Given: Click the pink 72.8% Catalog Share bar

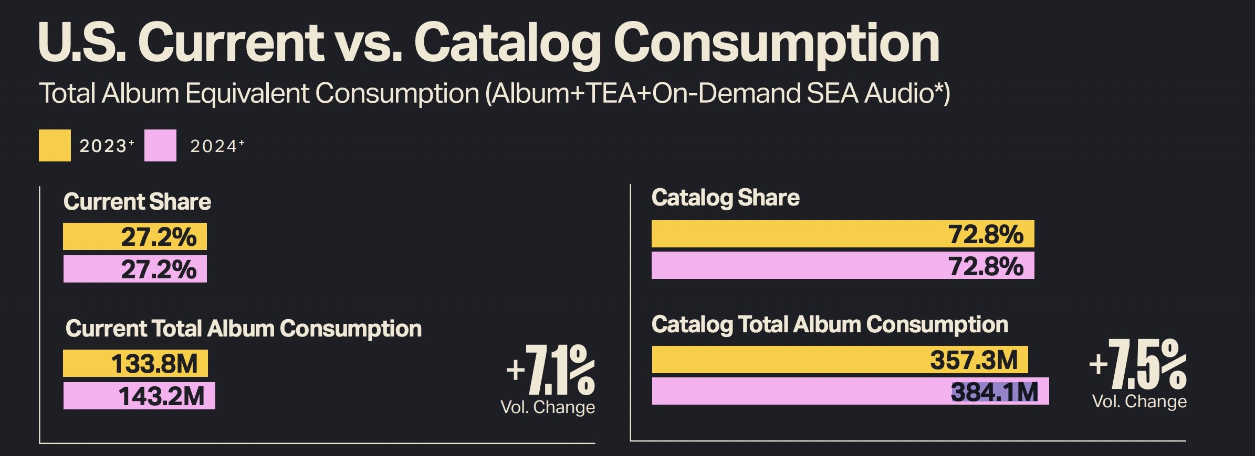Looking at the screenshot, I should [x=843, y=265].
